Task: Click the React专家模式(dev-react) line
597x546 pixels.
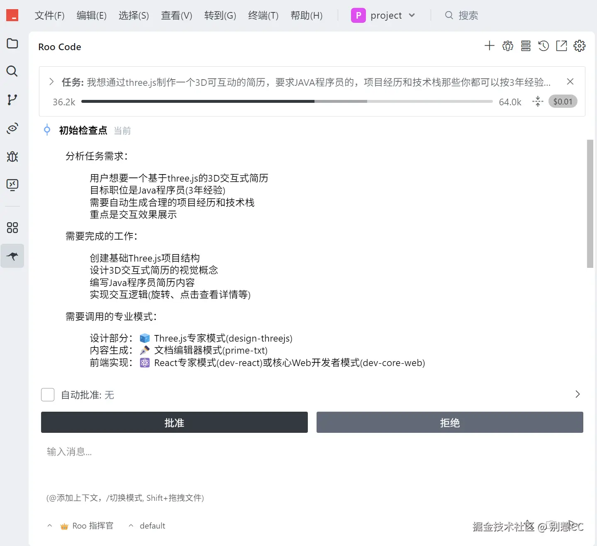Action: 208,363
